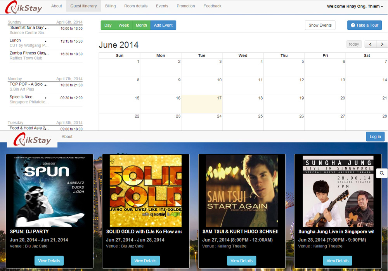Select June 28 calendar cell
Viewport: 388px width, 271px height.
point(367,122)
